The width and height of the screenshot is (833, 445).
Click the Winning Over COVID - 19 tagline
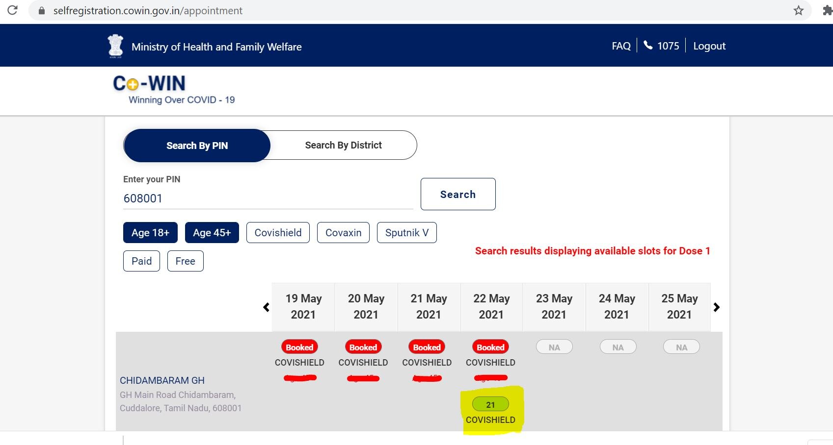[x=182, y=100]
